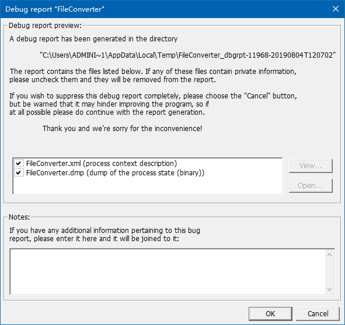
Task: Uncheck the FileConverter.dmp checkbox
Action: [19, 172]
